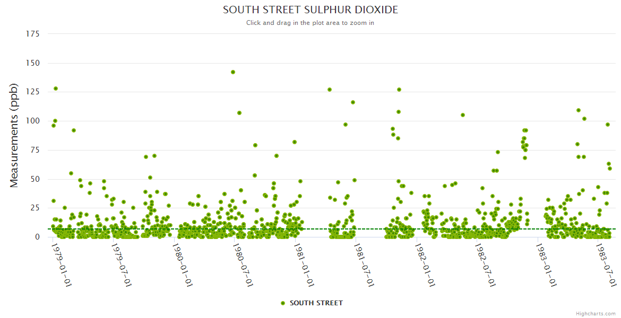The image size is (621, 318).
Task: Click the green circle marker in legend
Action: tap(283, 303)
